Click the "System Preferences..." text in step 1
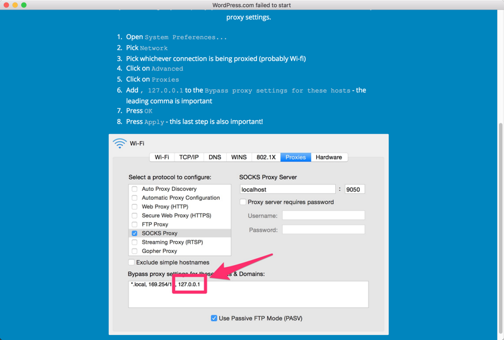 point(186,37)
